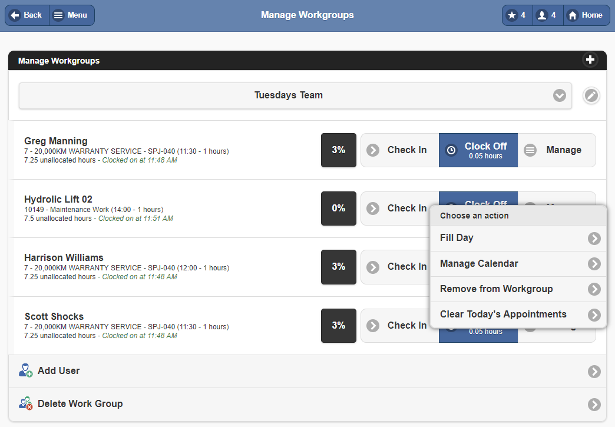
Task: Select Remove from Workgroup option
Action: (x=518, y=289)
